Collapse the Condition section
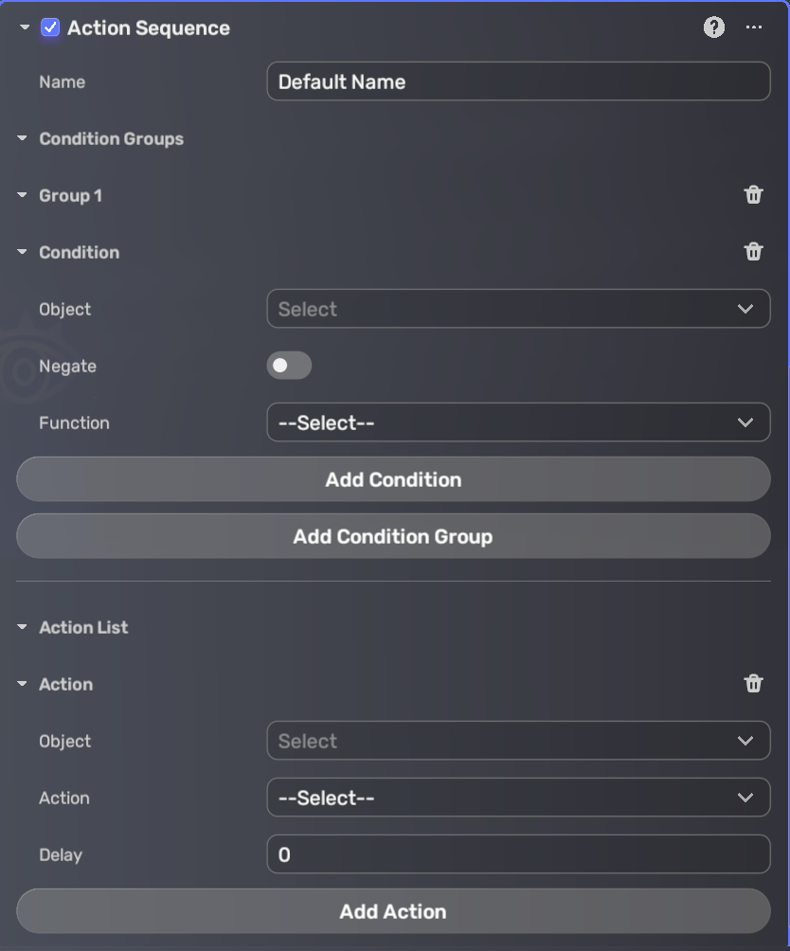Screen dimensions: 790x951 point(22,252)
